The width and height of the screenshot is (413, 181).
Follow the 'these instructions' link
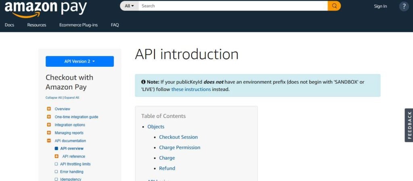coord(191,89)
